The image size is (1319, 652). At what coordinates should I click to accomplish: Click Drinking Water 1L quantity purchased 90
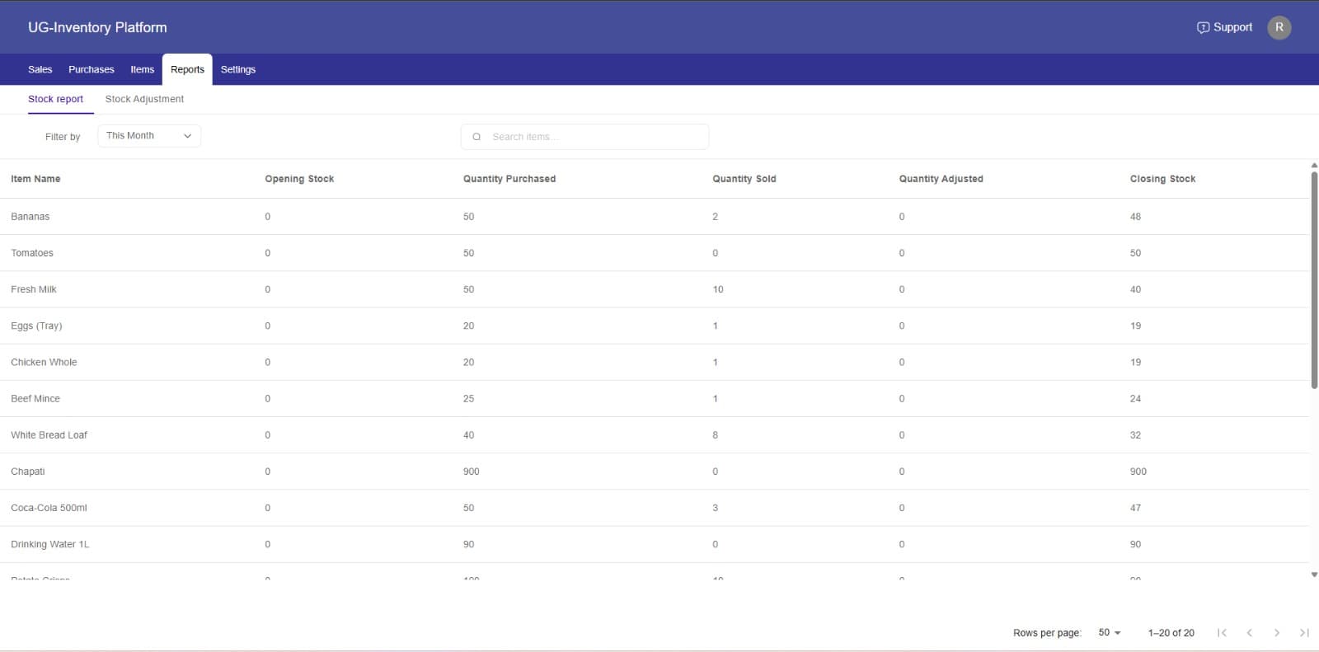(468, 544)
